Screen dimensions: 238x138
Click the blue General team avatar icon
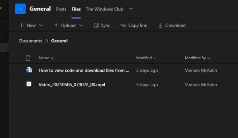pyautogui.click(x=20, y=9)
